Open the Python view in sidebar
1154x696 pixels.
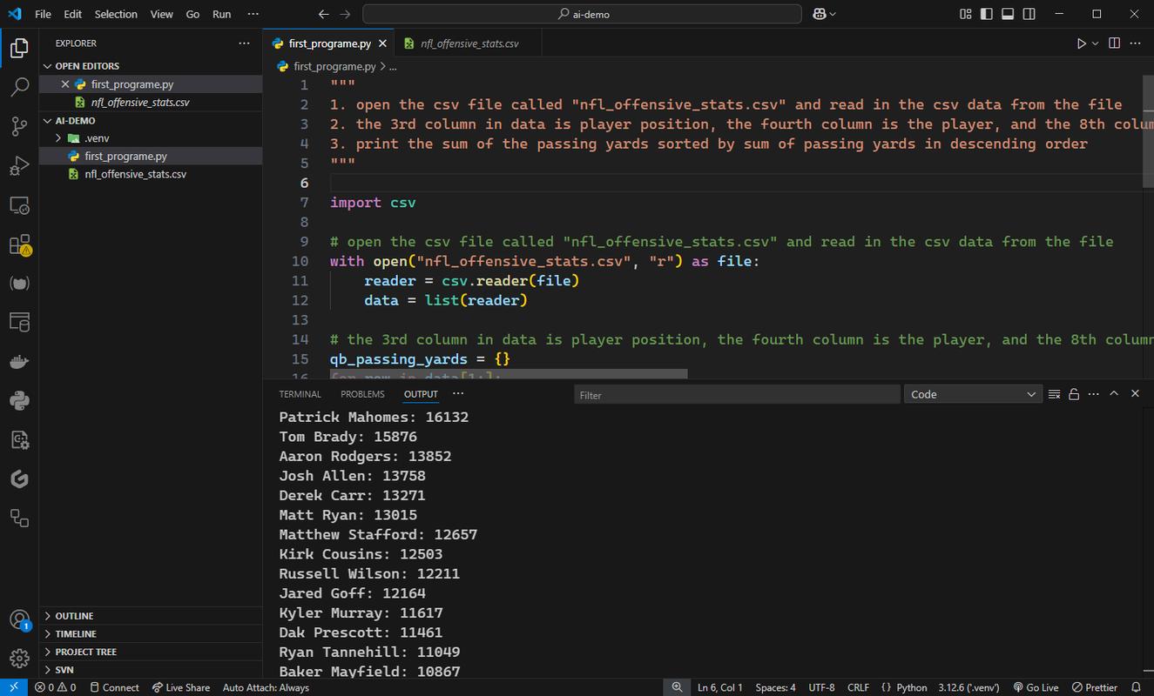pyautogui.click(x=19, y=401)
